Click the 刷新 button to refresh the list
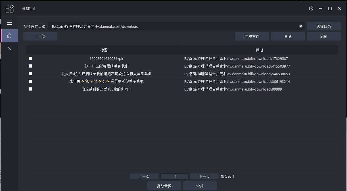The height and width of the screenshot is (191, 347). click(x=323, y=36)
